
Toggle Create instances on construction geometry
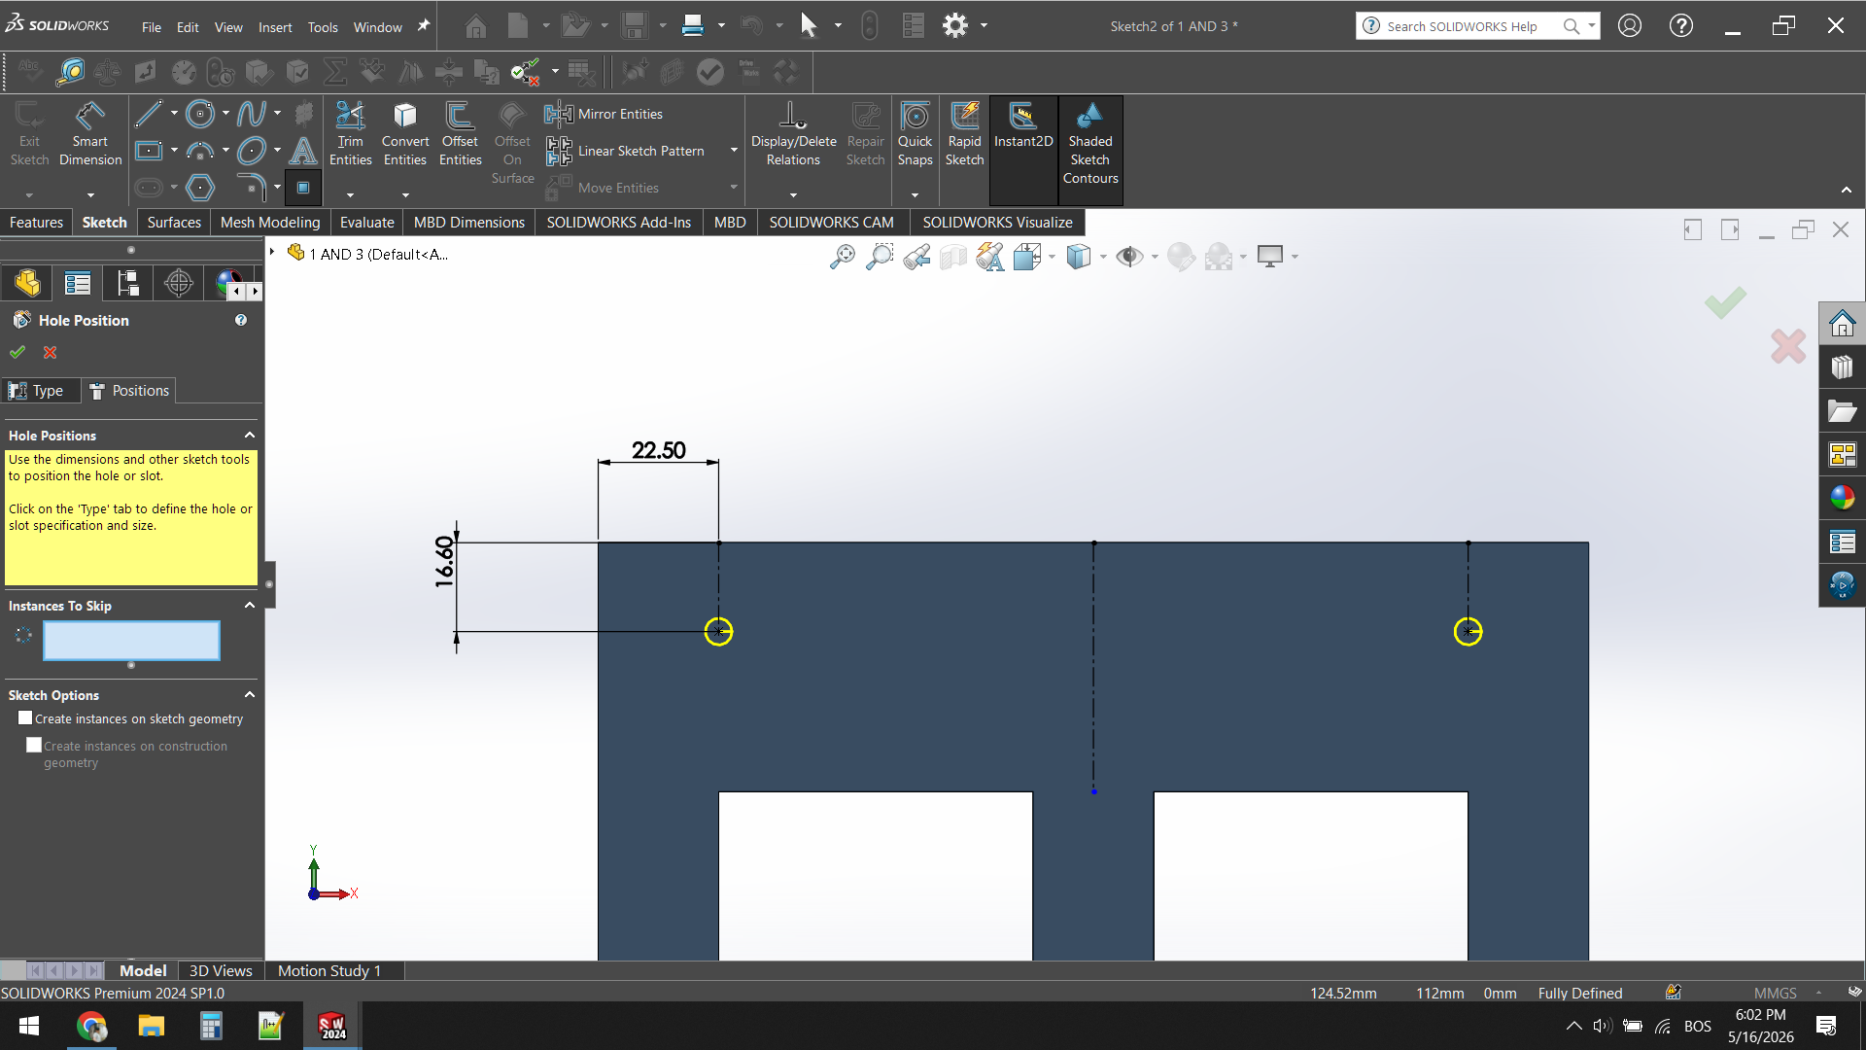click(x=34, y=746)
